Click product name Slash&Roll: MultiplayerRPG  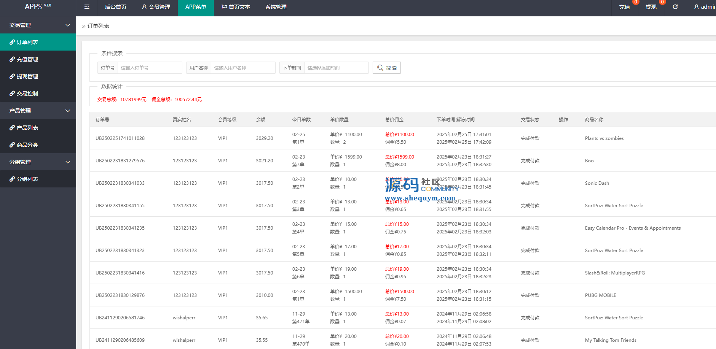(x=615, y=273)
